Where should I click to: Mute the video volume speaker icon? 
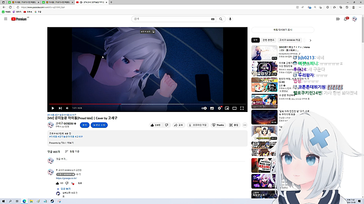tap(67, 108)
